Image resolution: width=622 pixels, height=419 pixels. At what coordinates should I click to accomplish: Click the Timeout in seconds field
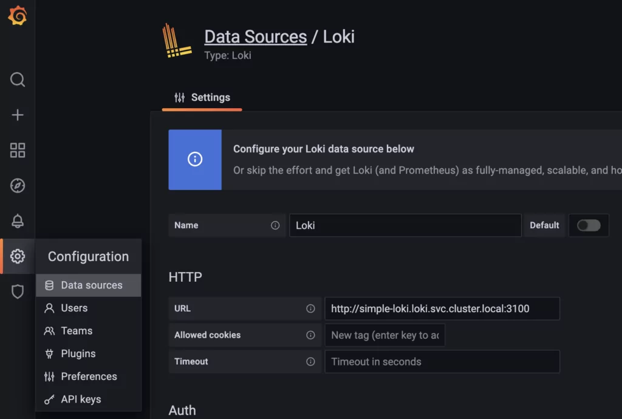[x=442, y=361]
